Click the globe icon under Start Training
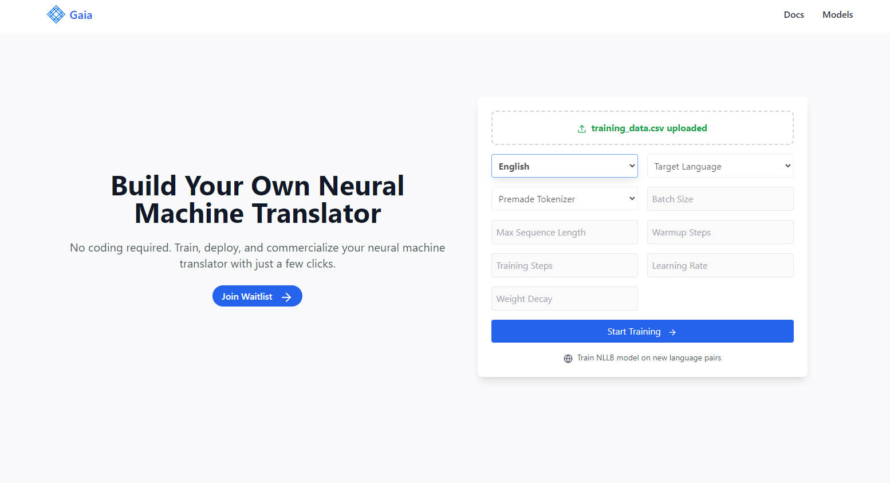 (x=568, y=359)
